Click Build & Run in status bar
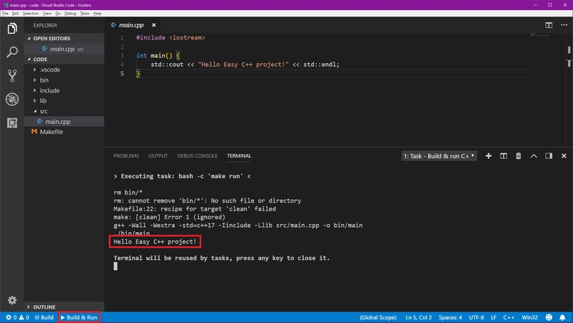The height and width of the screenshot is (323, 573). point(79,317)
